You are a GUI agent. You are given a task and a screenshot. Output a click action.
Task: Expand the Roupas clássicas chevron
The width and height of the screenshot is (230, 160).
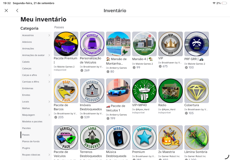point(49,155)
